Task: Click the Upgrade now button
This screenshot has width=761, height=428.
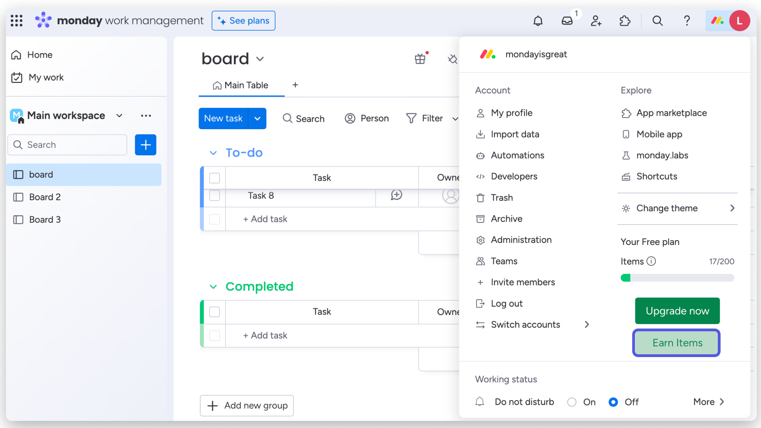Action: pyautogui.click(x=677, y=311)
